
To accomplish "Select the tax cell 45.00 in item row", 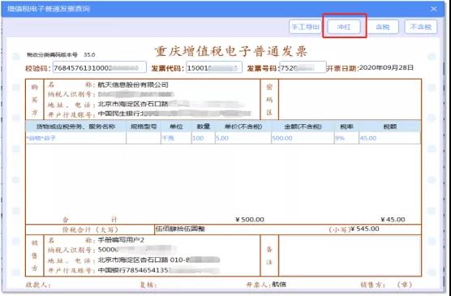I will (389, 138).
